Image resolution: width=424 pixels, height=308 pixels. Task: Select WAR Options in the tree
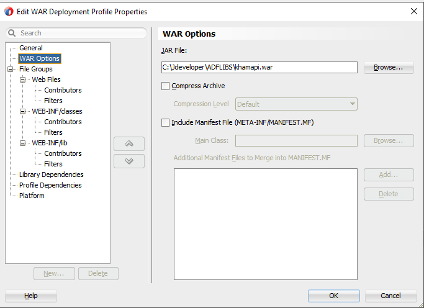tap(40, 58)
